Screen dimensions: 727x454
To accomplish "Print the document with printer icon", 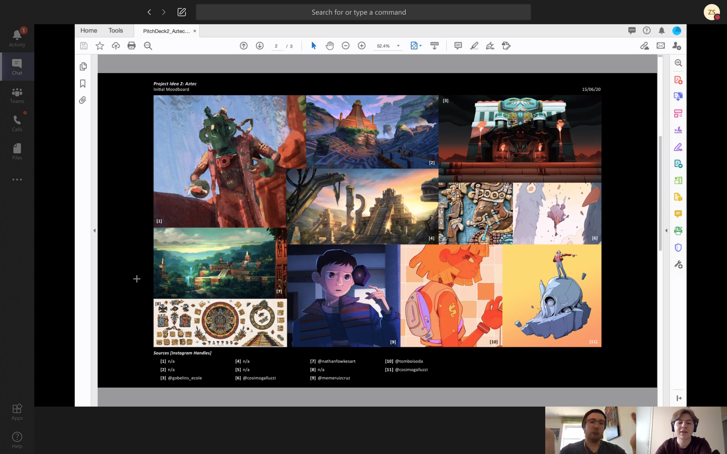I will [x=132, y=46].
